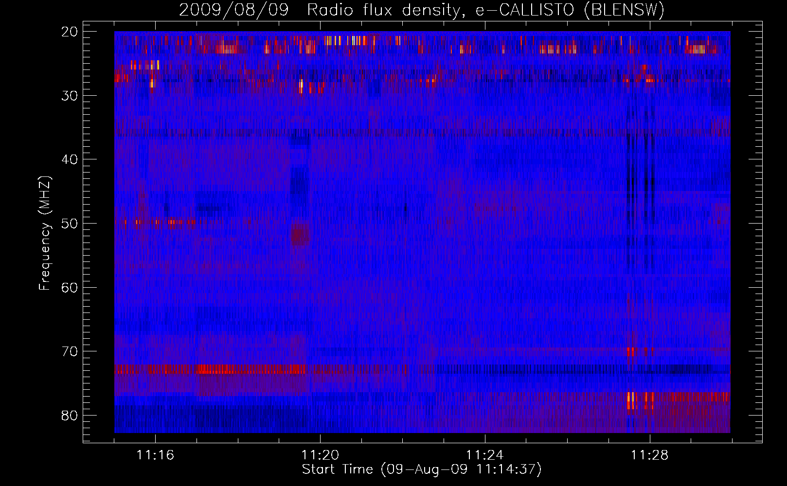The height and width of the screenshot is (486, 787).
Task: Click the 'Start Time (09-Aug-09 11:14:37)' x-axis label
Action: click(x=422, y=469)
